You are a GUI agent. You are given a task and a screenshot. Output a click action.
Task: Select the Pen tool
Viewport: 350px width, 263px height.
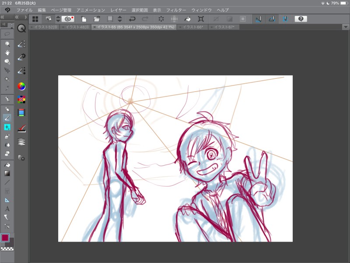[7, 99]
